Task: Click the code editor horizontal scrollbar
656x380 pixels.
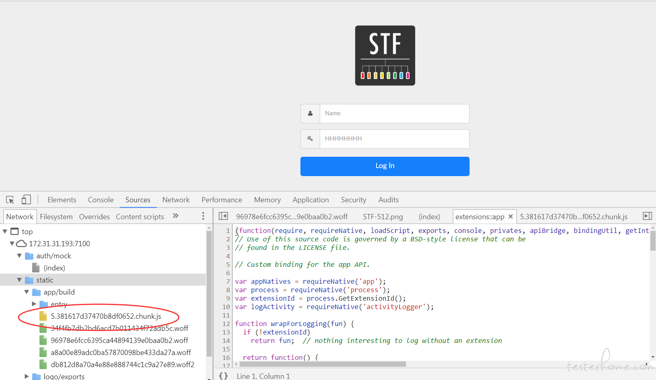Action: coord(323,364)
